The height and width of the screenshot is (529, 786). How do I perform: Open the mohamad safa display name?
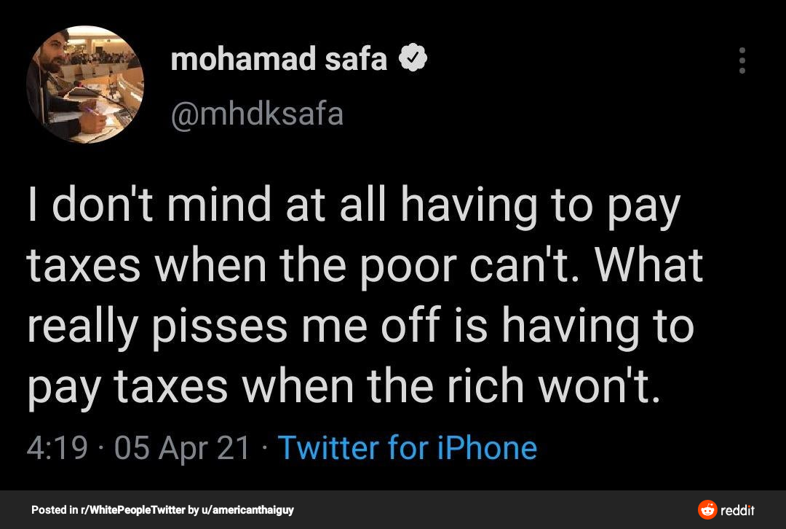279,60
